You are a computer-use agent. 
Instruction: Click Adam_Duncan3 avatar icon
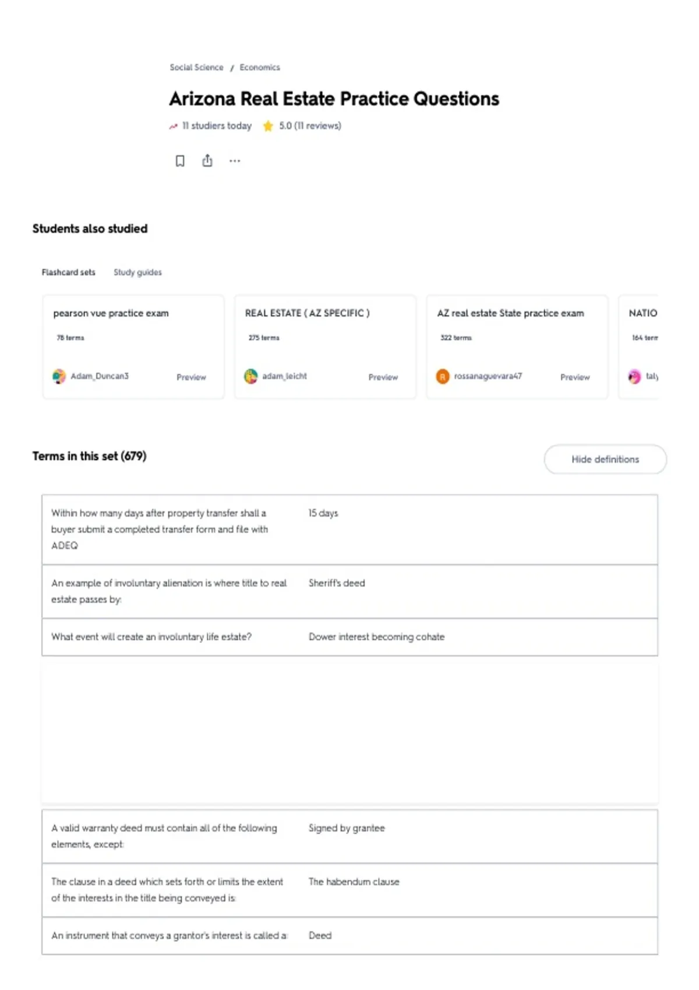pos(59,376)
